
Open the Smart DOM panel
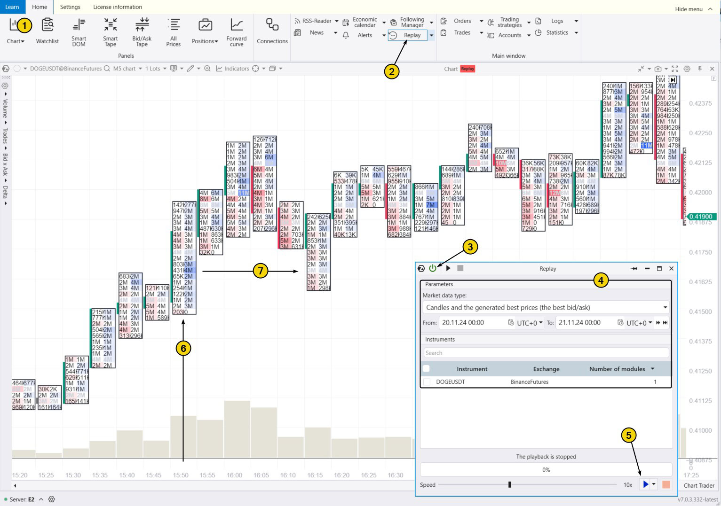pos(79,31)
